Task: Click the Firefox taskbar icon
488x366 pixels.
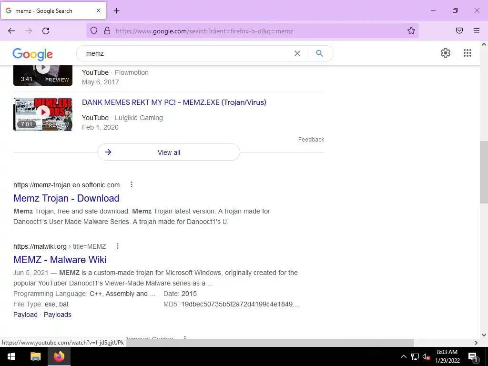Action: point(59,356)
